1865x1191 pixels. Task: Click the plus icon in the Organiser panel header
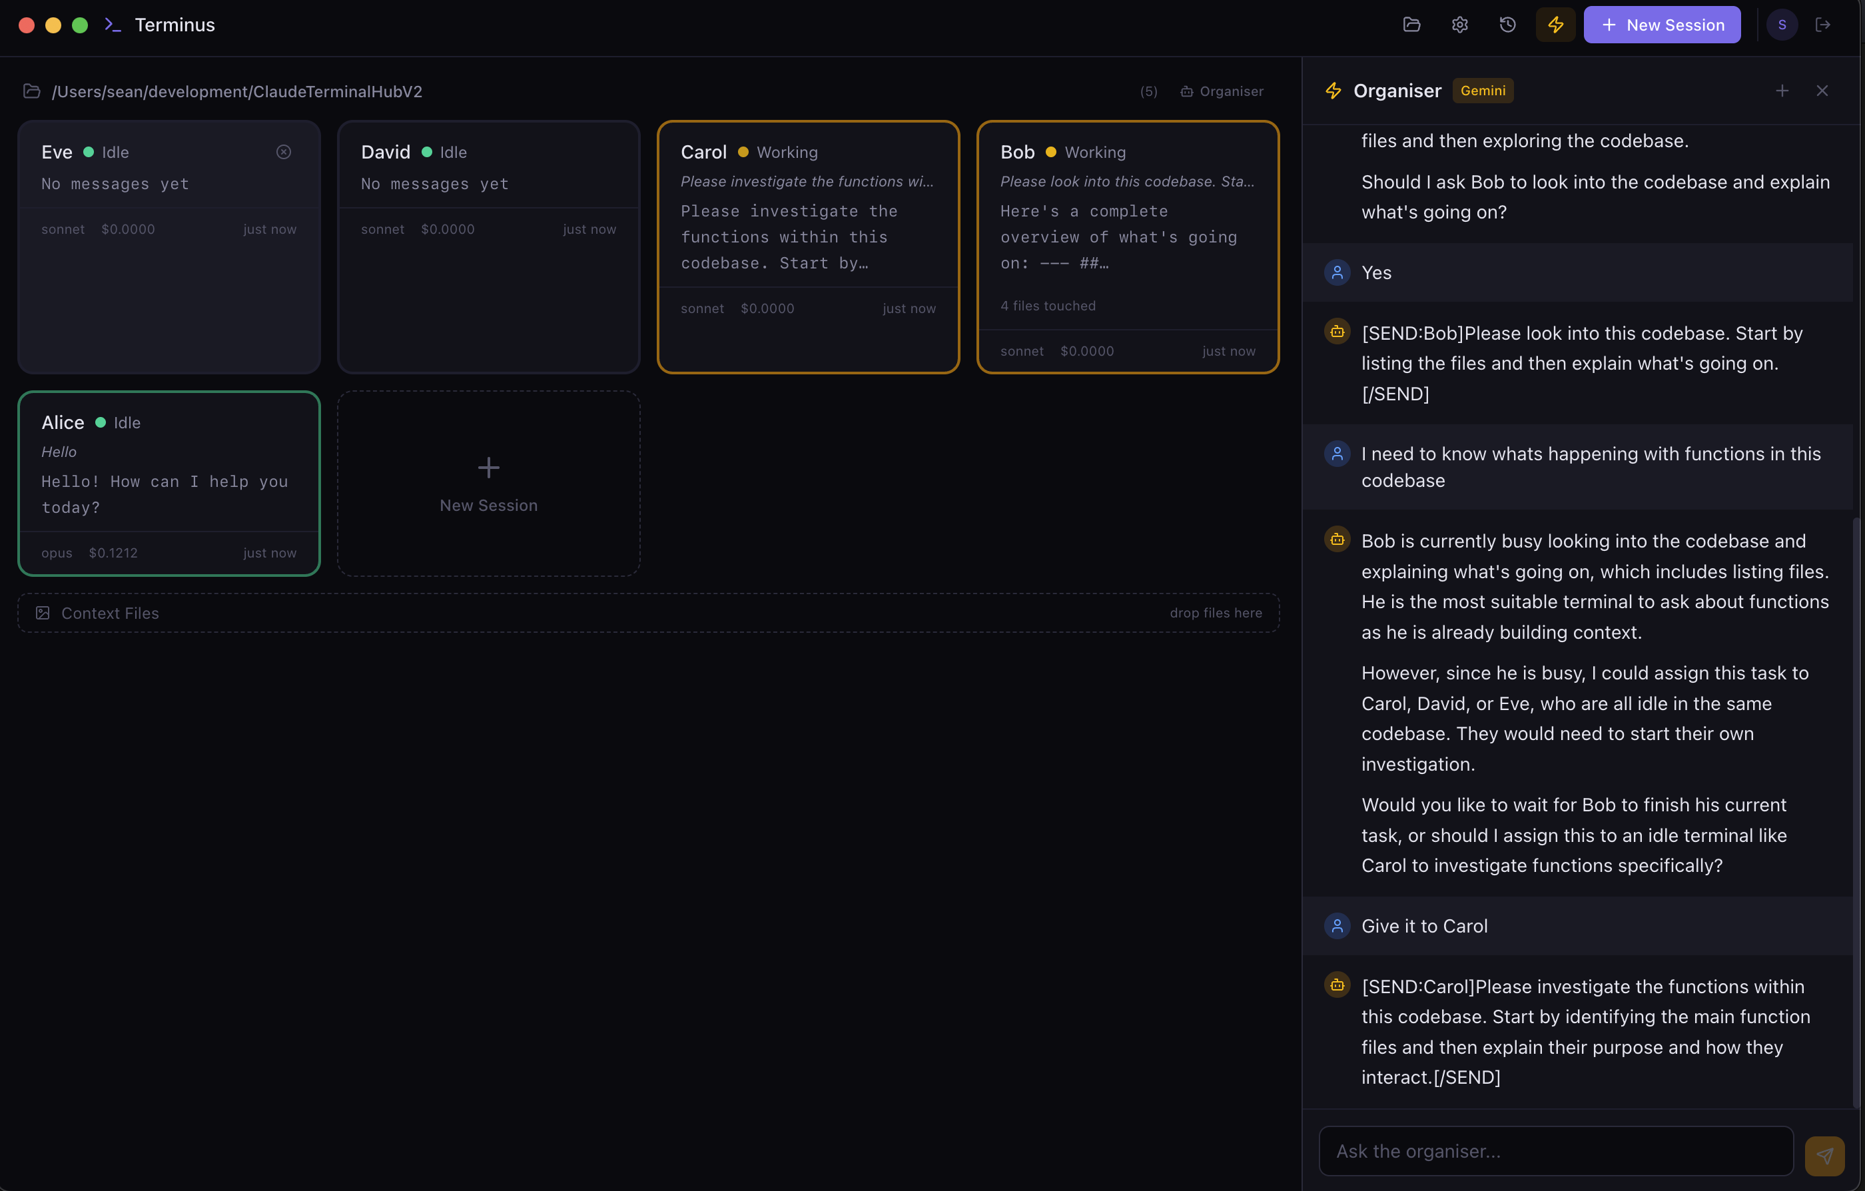(1782, 90)
